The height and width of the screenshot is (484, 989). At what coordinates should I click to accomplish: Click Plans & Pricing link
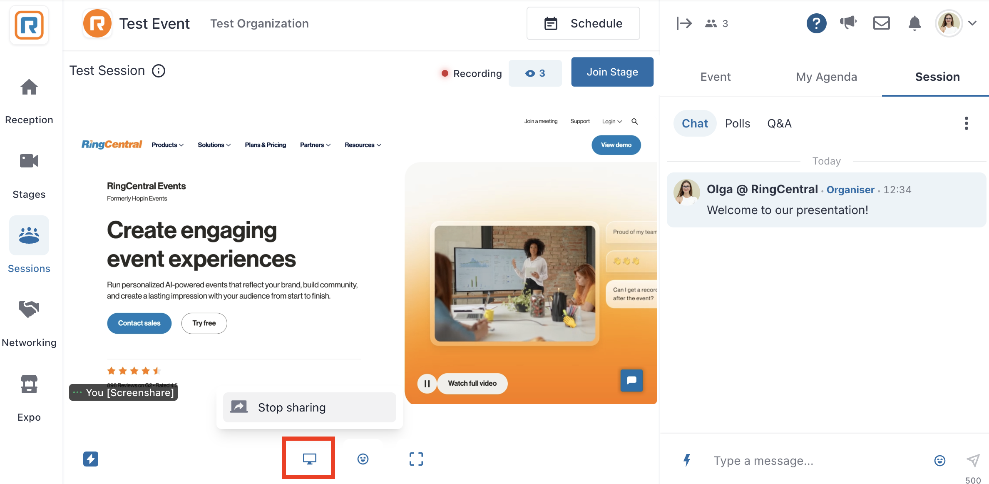(265, 145)
